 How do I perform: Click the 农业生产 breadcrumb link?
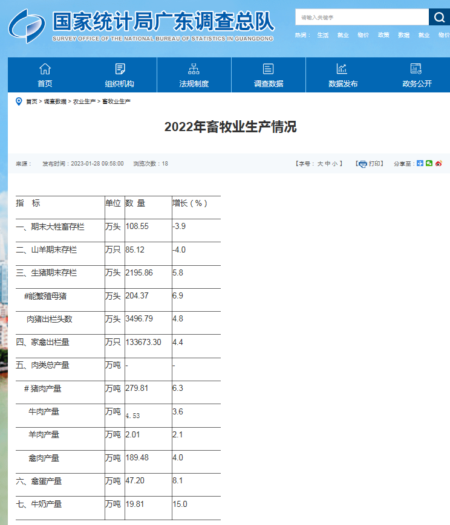[84, 101]
